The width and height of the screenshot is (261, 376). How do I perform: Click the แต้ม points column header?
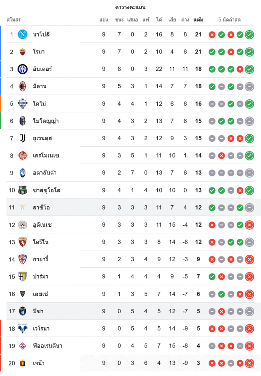coord(198,20)
